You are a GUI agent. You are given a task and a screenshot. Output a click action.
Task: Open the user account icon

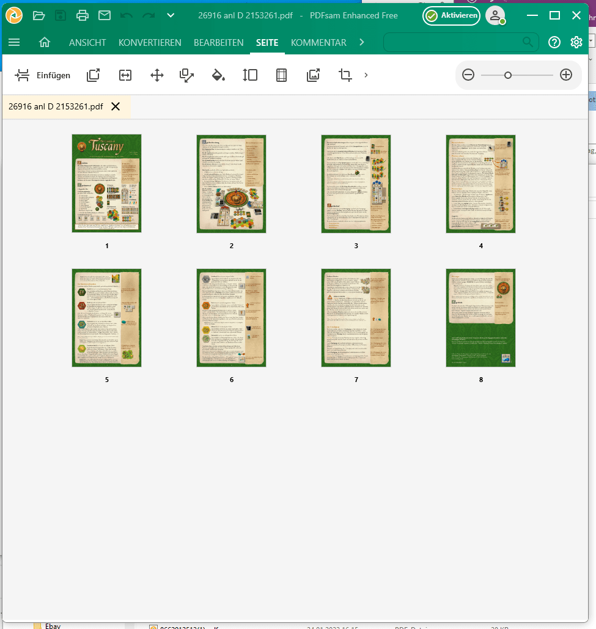(x=495, y=16)
